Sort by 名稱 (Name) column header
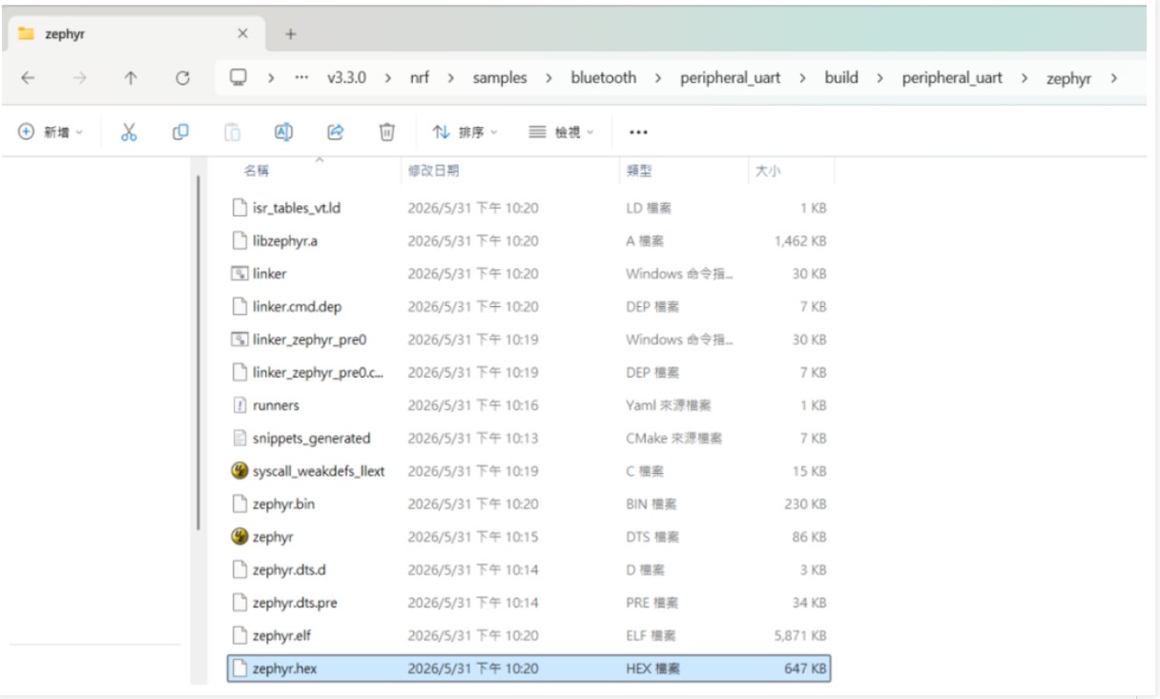This screenshot has height=699, width=1160. coord(257,171)
